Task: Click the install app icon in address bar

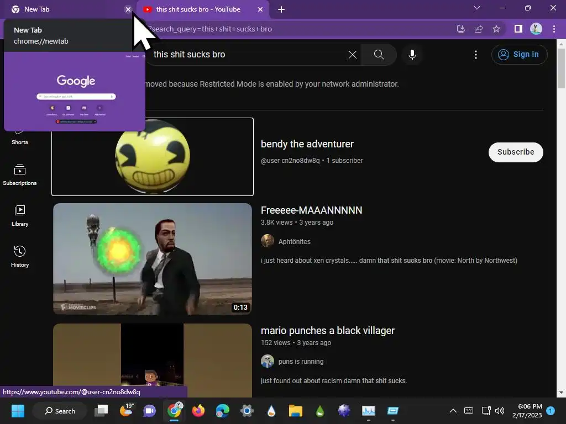Action: (x=460, y=29)
